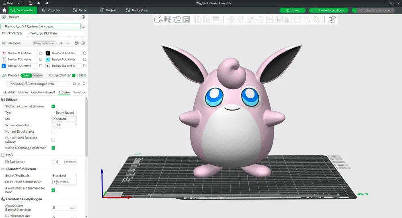The height and width of the screenshot is (218, 402).
Task: Toggle the Fortgeschritten advanced switch
Action: 75,75
